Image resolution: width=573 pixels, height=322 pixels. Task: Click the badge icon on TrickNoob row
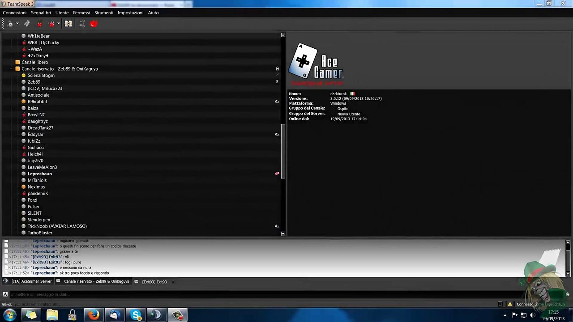[x=277, y=226]
